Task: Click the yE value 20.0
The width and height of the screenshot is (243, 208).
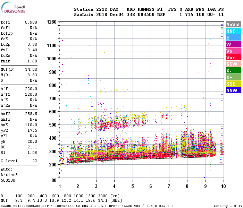Action: click(32, 141)
